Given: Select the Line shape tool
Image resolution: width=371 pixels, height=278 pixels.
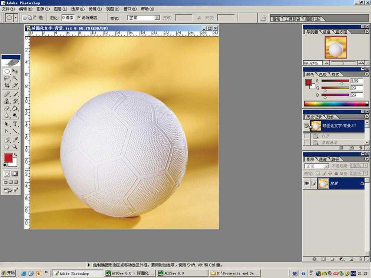Looking at the screenshot, I should [x=15, y=131].
